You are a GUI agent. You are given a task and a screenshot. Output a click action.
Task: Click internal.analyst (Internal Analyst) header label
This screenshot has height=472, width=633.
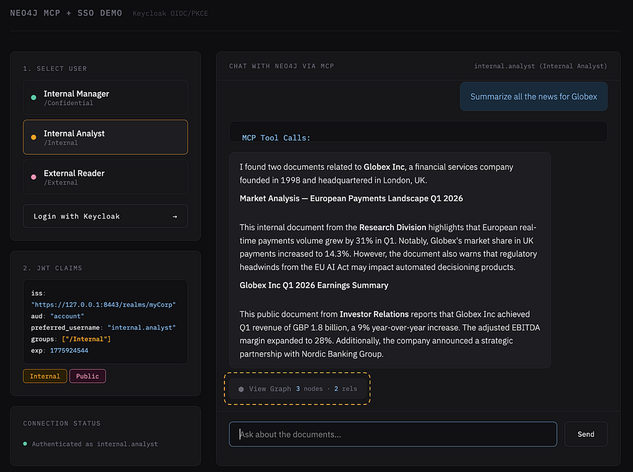tap(540, 66)
